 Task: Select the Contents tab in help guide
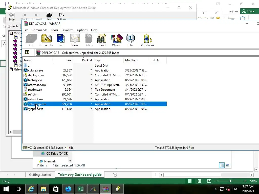(13, 26)
